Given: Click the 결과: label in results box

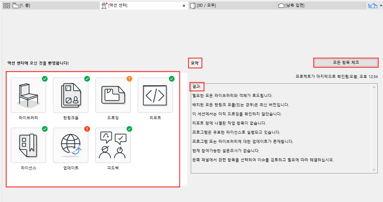Looking at the screenshot, I should point(197,87).
